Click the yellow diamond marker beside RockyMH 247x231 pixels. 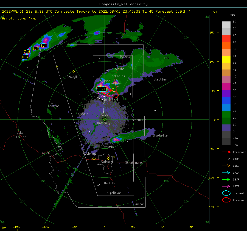pyautogui.click(x=73, y=72)
